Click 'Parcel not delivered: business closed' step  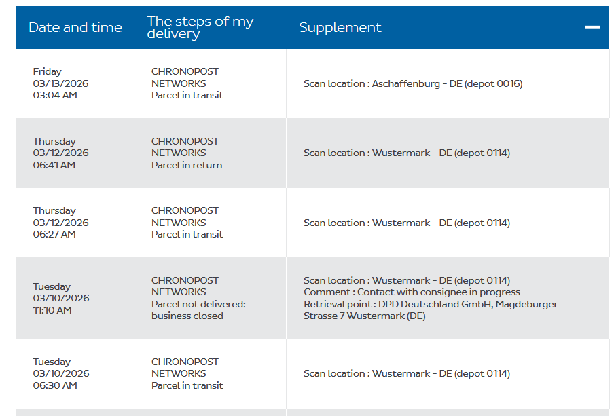click(198, 309)
